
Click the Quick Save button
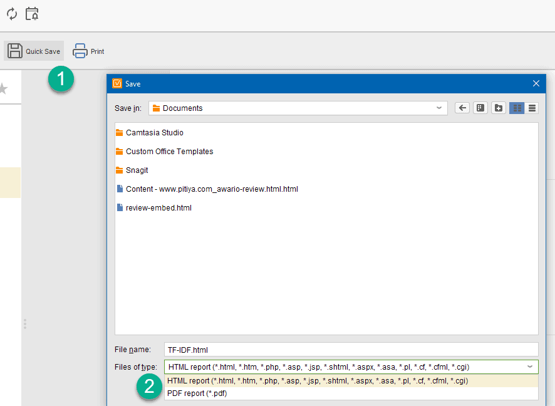click(x=34, y=51)
